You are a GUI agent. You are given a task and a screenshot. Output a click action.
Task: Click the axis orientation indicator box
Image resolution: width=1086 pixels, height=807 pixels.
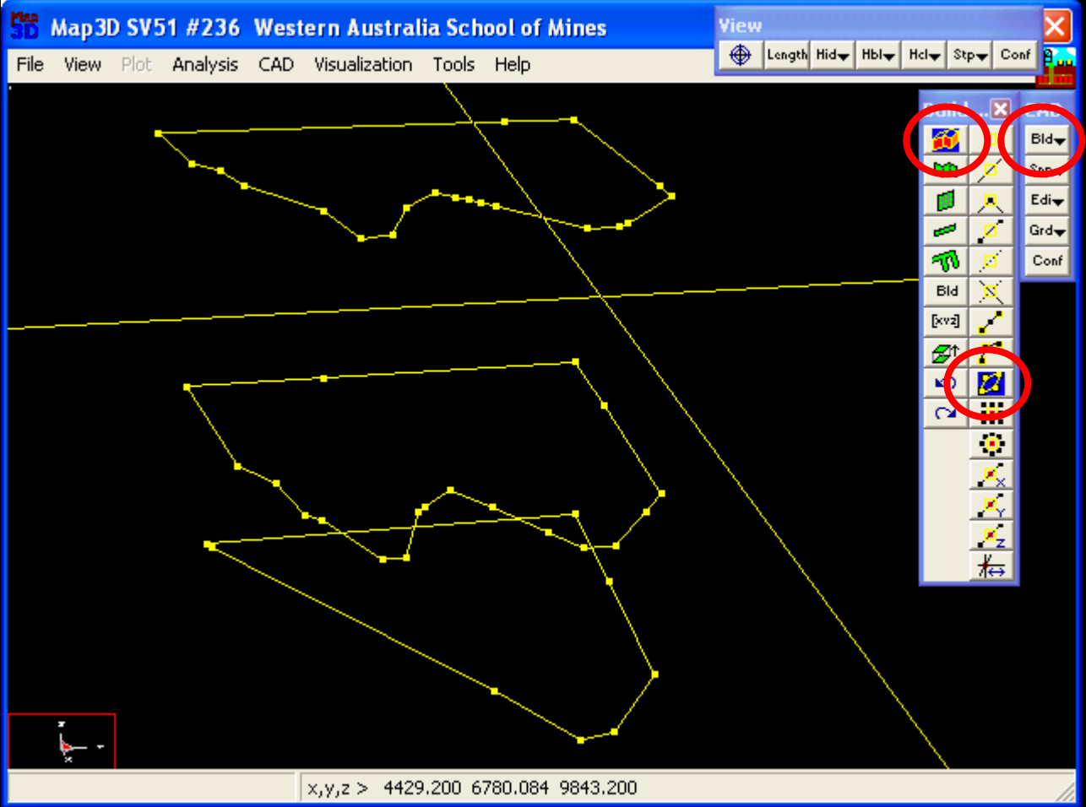point(62,741)
